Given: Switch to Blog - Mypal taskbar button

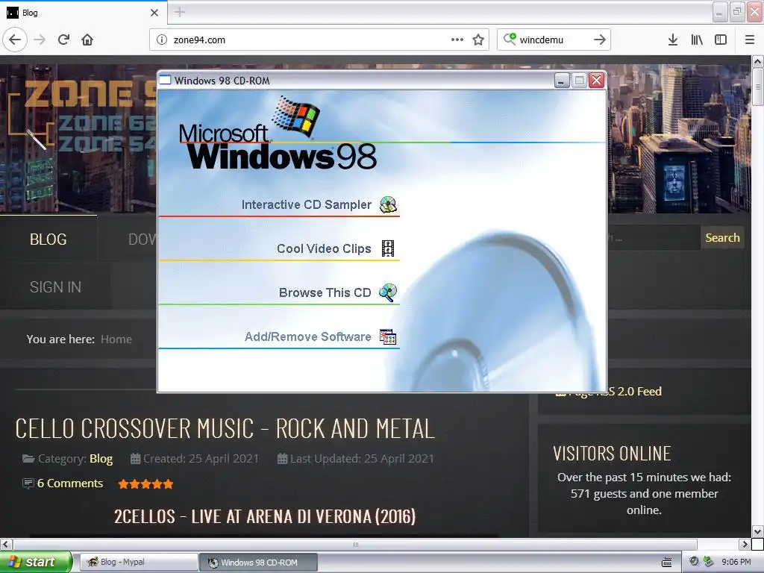Looking at the screenshot, I should (x=139, y=562).
